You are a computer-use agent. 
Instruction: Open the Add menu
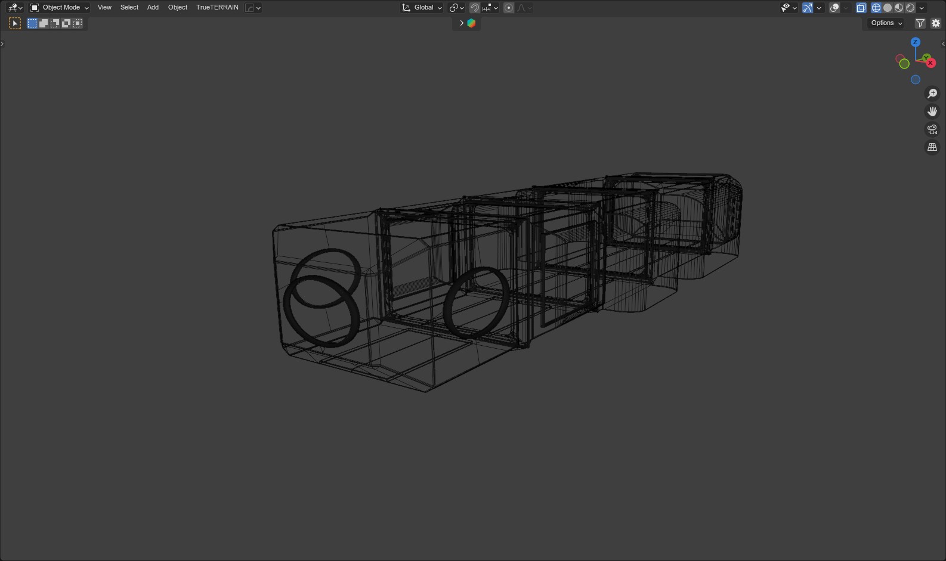(x=153, y=8)
